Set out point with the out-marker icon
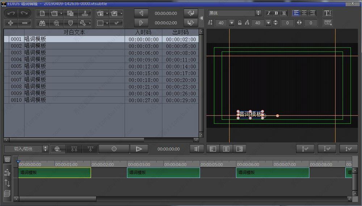This screenshot has height=206, width=362. [x=141, y=23]
